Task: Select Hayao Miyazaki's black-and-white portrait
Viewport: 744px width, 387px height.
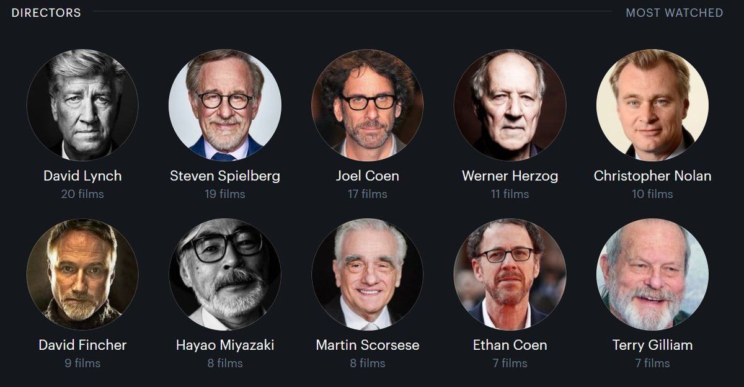Action: pos(225,274)
